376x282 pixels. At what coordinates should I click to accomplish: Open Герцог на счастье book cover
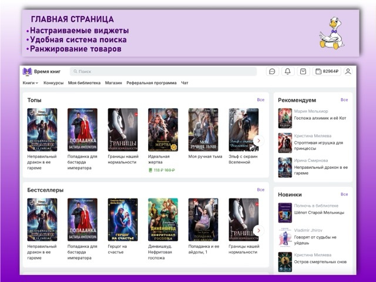pos(123,220)
